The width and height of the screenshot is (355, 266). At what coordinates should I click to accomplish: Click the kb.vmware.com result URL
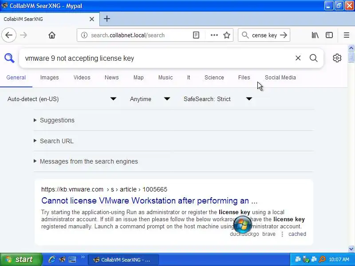tap(104, 189)
